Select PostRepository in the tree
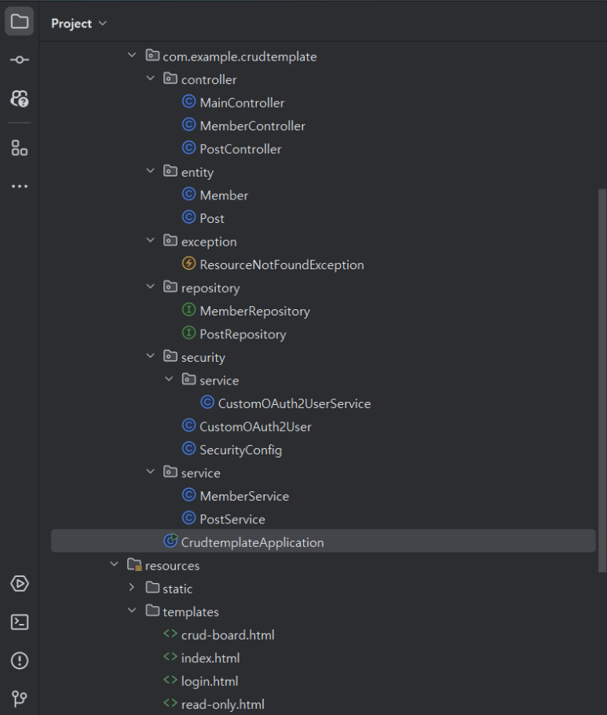The width and height of the screenshot is (607, 715). (243, 334)
